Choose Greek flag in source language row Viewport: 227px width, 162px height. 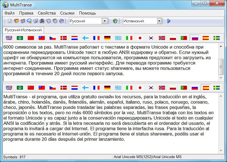(118, 38)
